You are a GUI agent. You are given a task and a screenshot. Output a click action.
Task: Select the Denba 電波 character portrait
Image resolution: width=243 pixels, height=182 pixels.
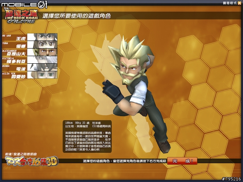(42, 67)
